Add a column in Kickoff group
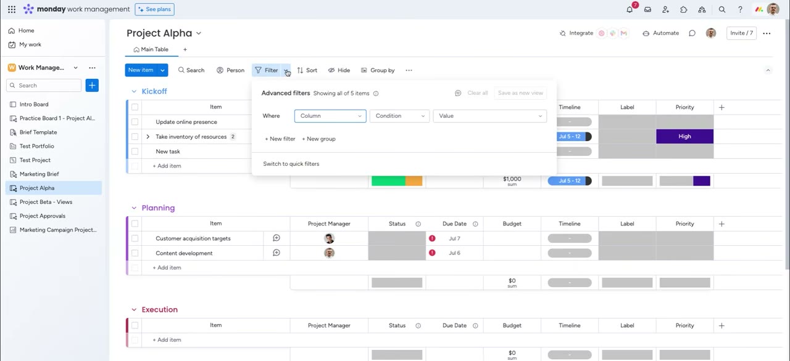Viewport: 790px width, 361px height. [x=721, y=107]
